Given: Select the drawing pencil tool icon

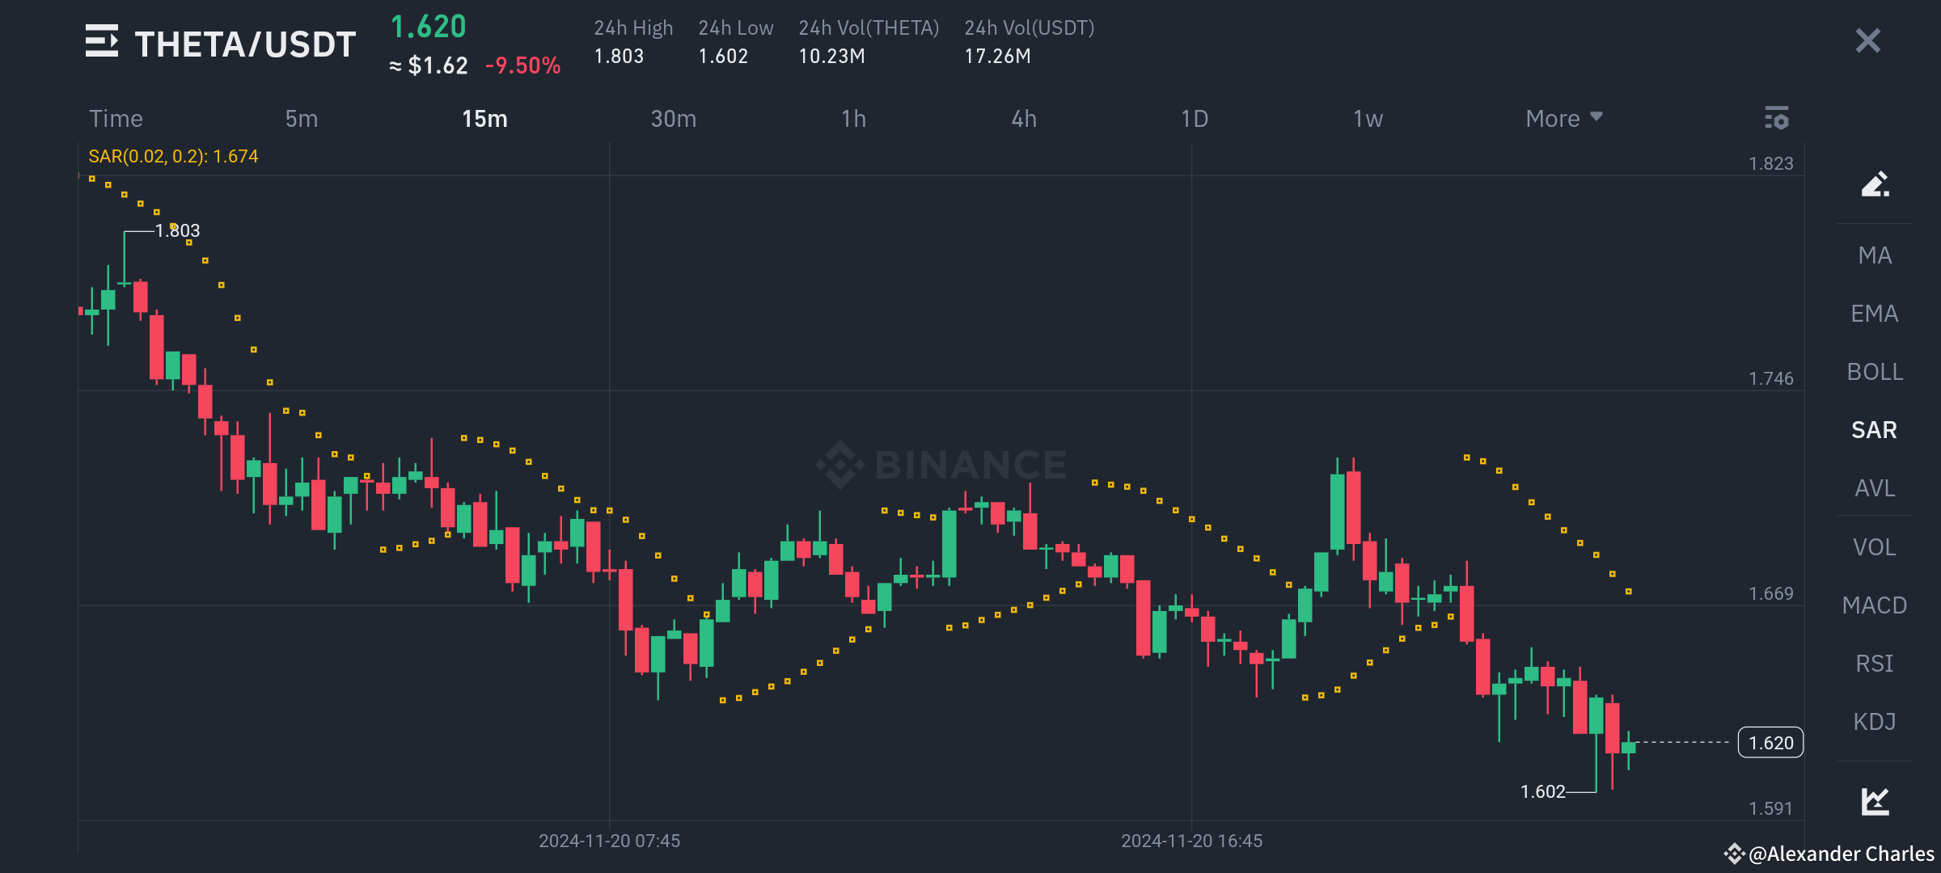Looking at the screenshot, I should (x=1875, y=184).
